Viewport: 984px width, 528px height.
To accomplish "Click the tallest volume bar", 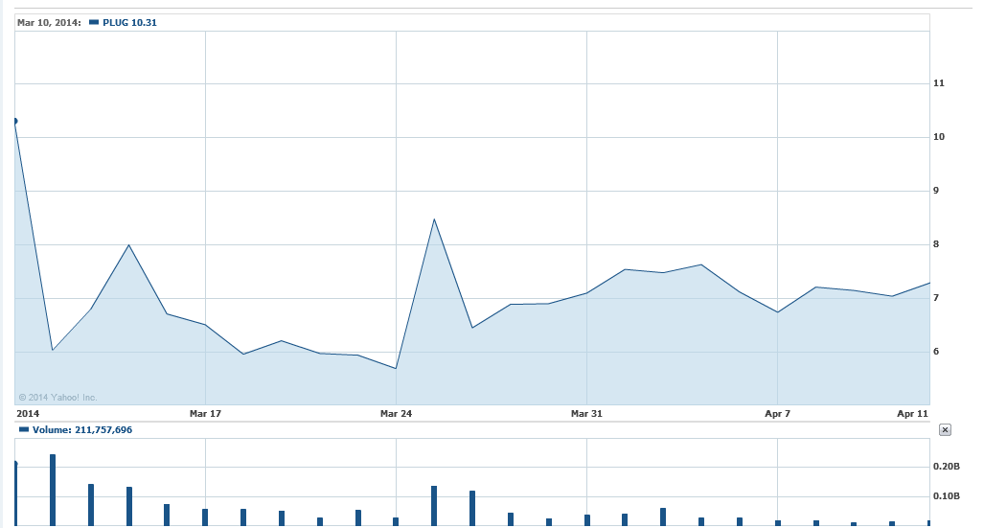I will pos(53,490).
